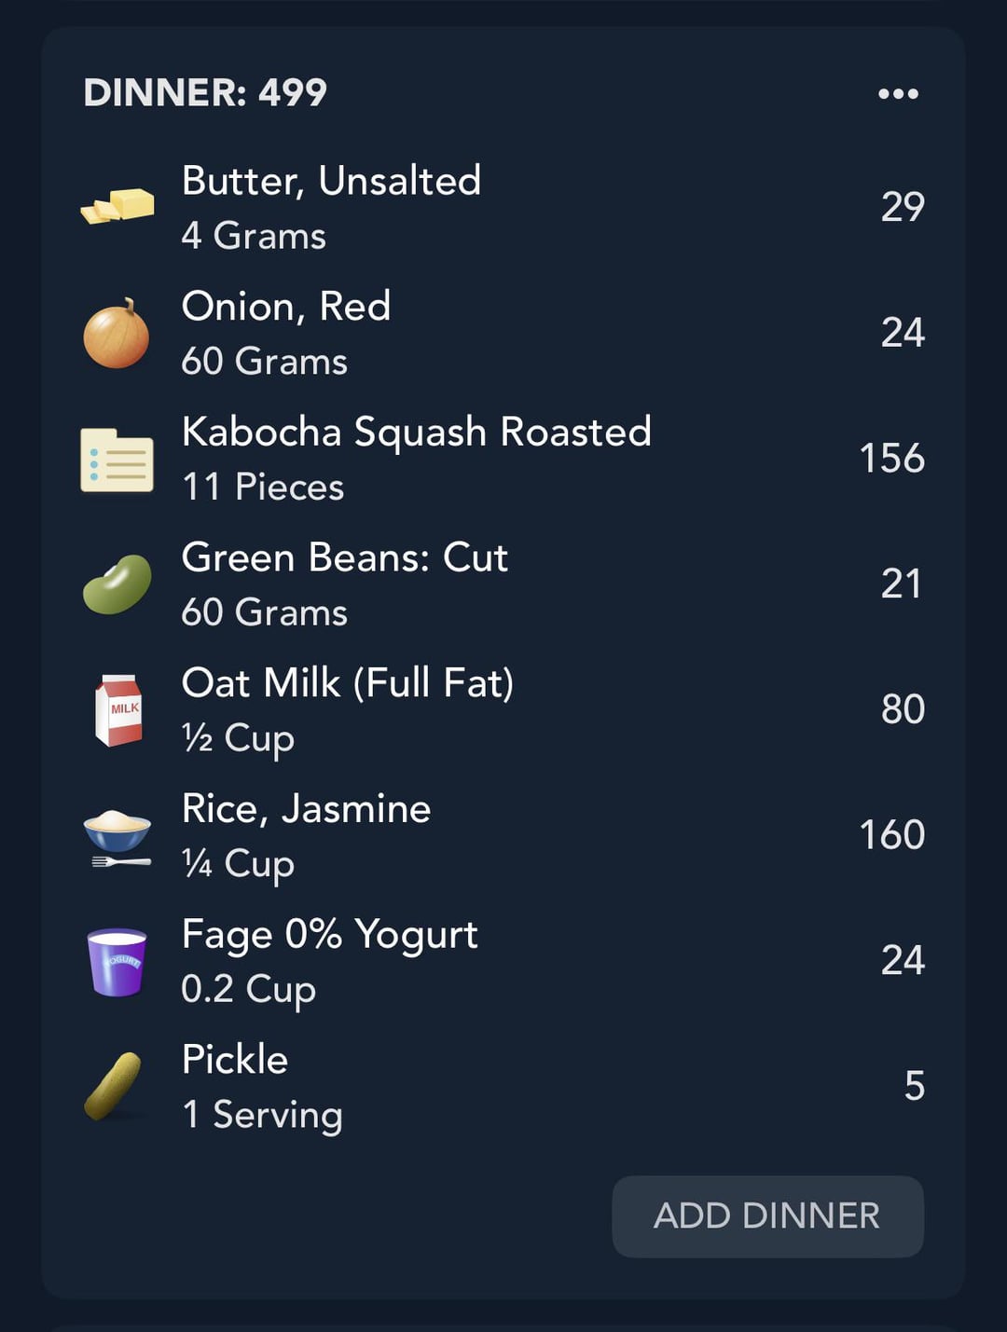Tap the 160 calorie value for rice
Image resolution: width=1007 pixels, height=1332 pixels.
point(891,834)
